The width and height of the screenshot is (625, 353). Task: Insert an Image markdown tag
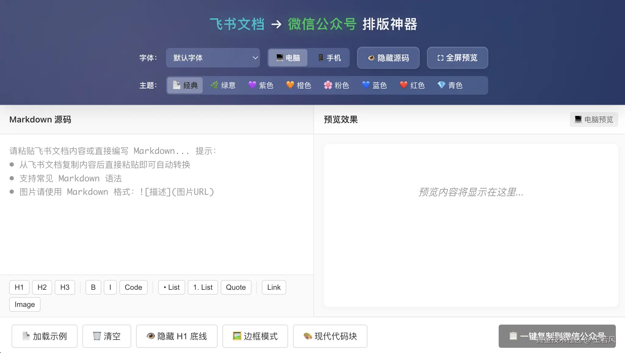pos(25,304)
